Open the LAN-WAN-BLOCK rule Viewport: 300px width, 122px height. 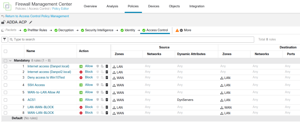coord(40,107)
